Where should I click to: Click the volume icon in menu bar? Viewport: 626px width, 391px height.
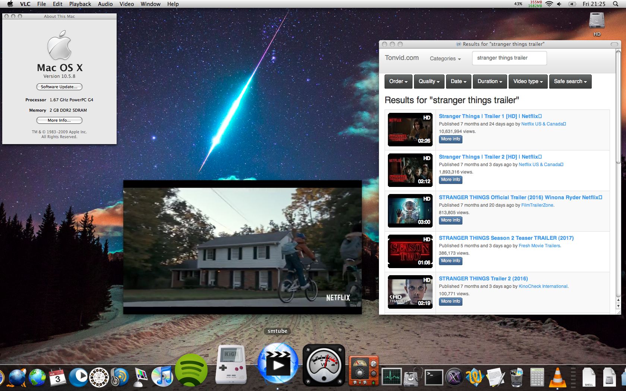(x=559, y=4)
